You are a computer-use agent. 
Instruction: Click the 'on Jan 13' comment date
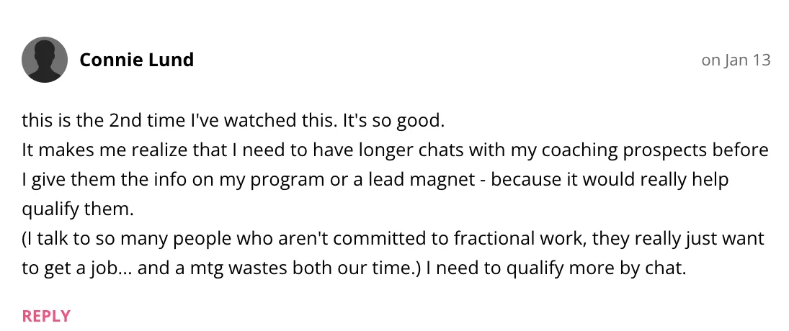(x=736, y=60)
